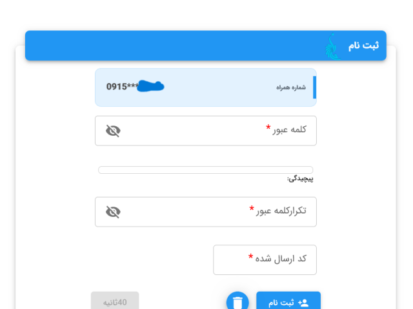Focus the کلمه عبور password input
The height and width of the screenshot is (309, 413).
click(x=194, y=131)
